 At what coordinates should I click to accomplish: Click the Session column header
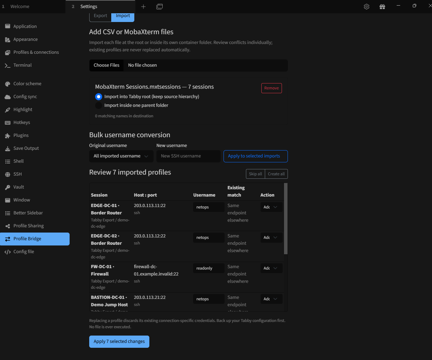point(99,195)
